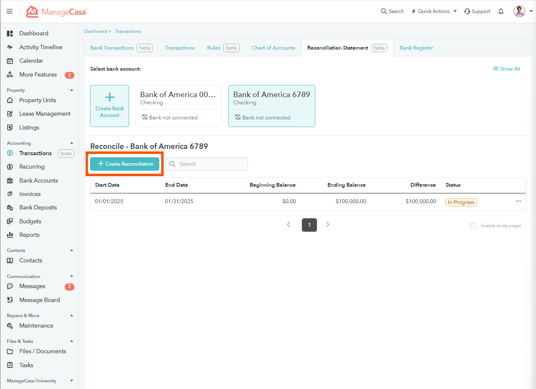Screen dimensions: 536x389
Task: Open Calendar in the sidebar
Action: pyautogui.click(x=31, y=61)
